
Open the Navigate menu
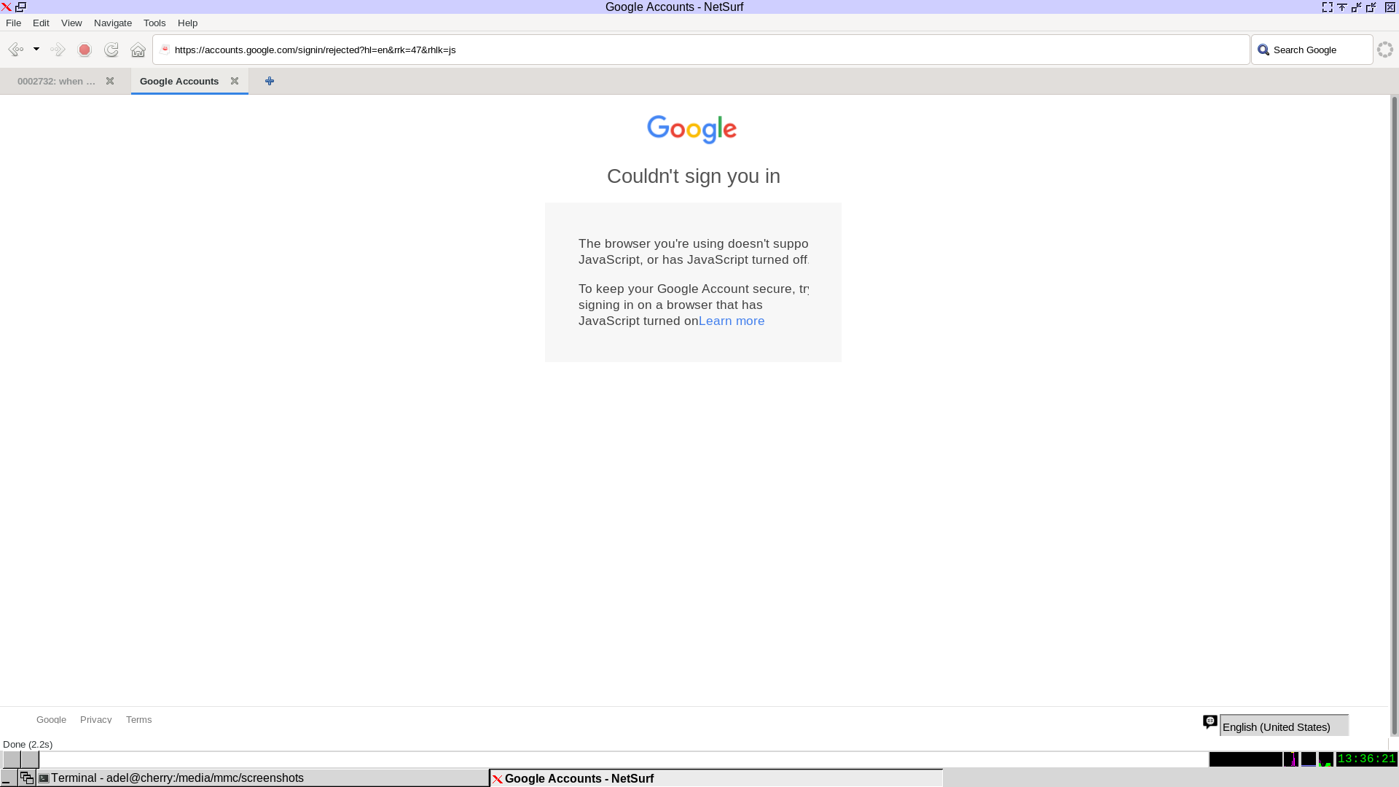click(x=112, y=23)
